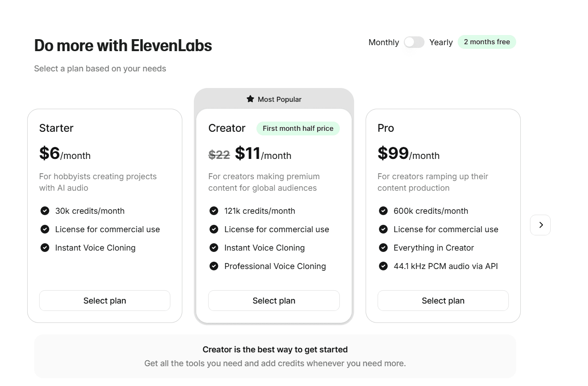Choose the Yearly billing label
This screenshot has width=588, height=386.
(441, 42)
